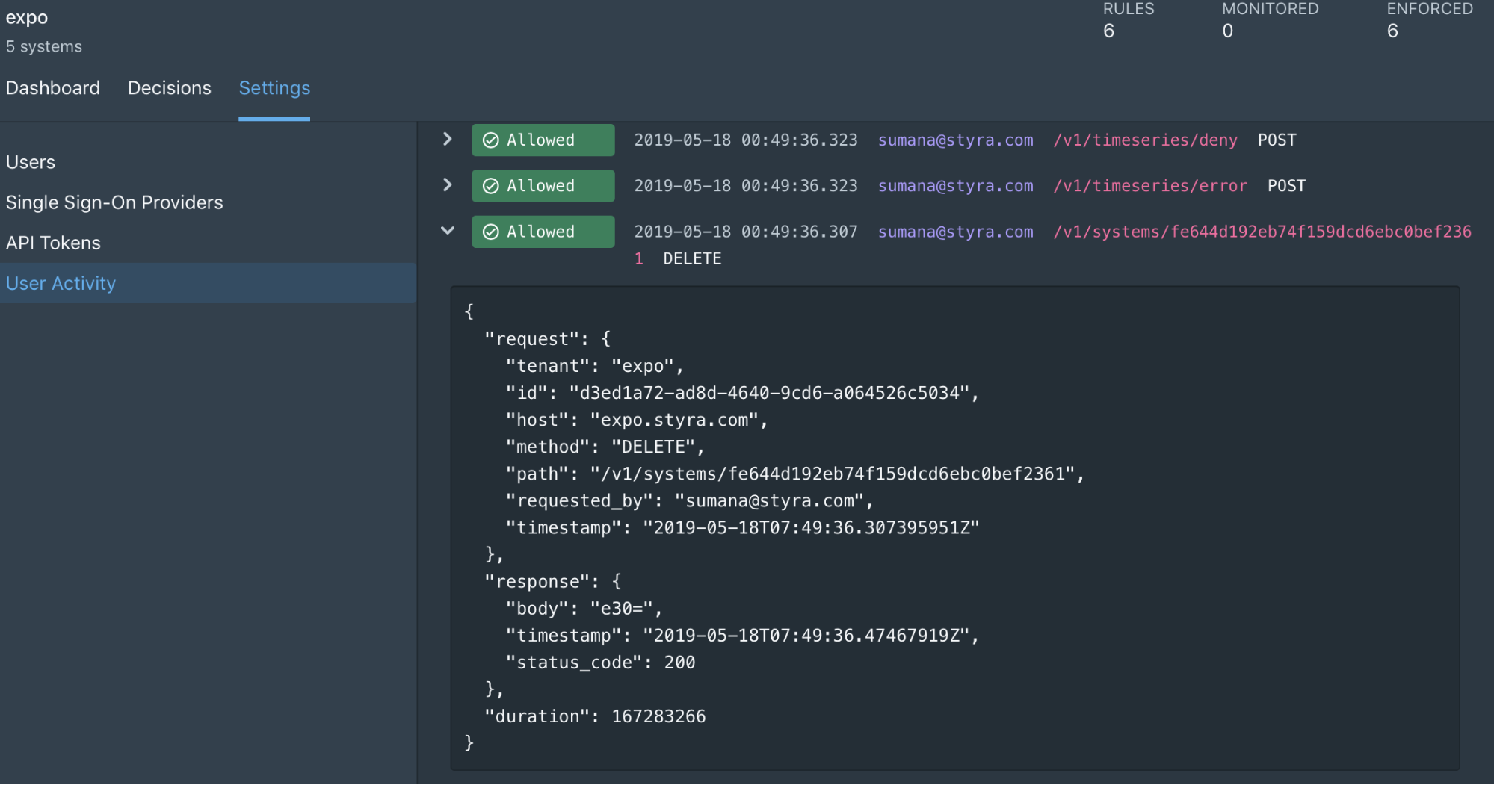The image size is (1494, 785).
Task: Click Allowed badge on timeseries/deny row
Action: [x=543, y=140]
